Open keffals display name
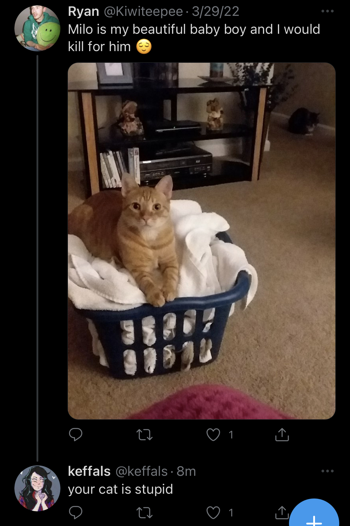Screen dimensions: 350x526 [89, 471]
